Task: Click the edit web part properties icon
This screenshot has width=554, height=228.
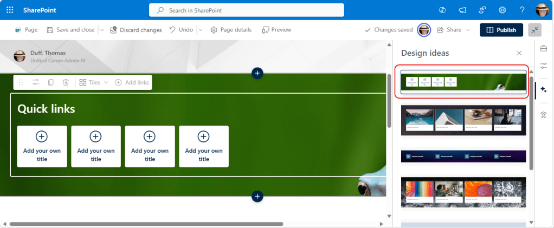Action: coord(36,82)
